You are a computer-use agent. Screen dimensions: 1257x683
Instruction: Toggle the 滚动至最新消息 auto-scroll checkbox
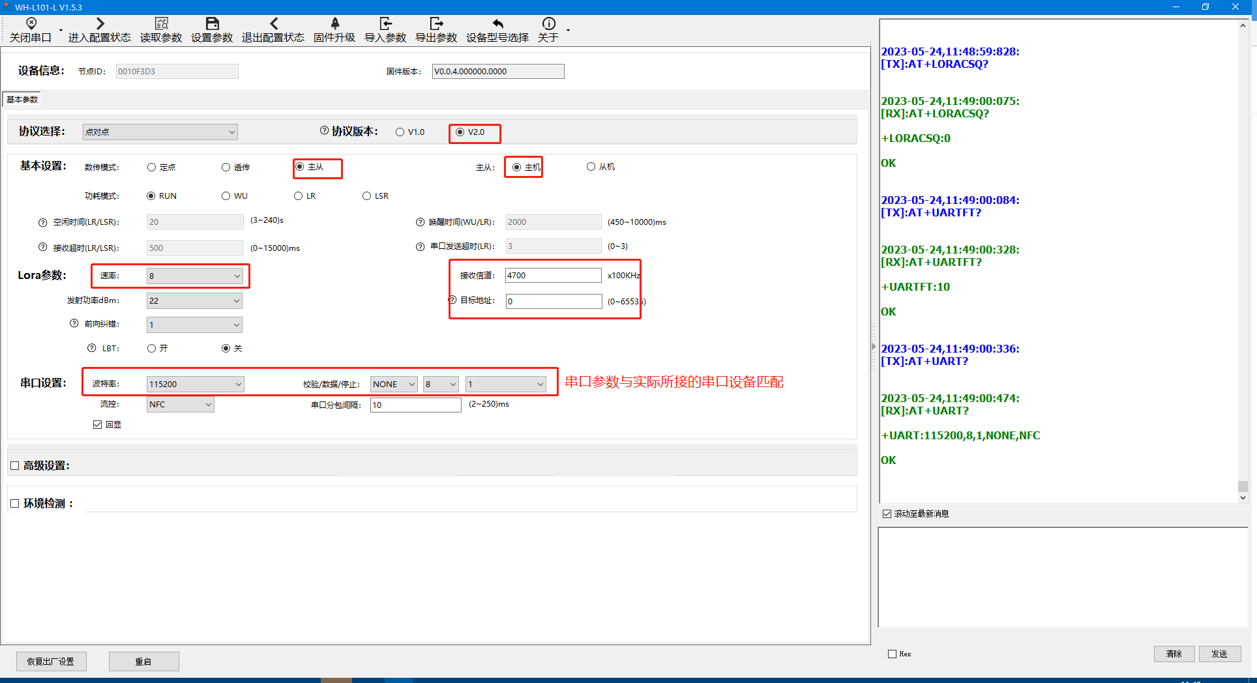point(887,514)
